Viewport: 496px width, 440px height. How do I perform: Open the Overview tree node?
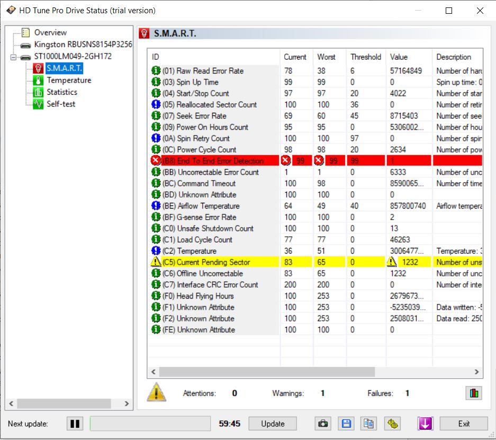click(50, 32)
